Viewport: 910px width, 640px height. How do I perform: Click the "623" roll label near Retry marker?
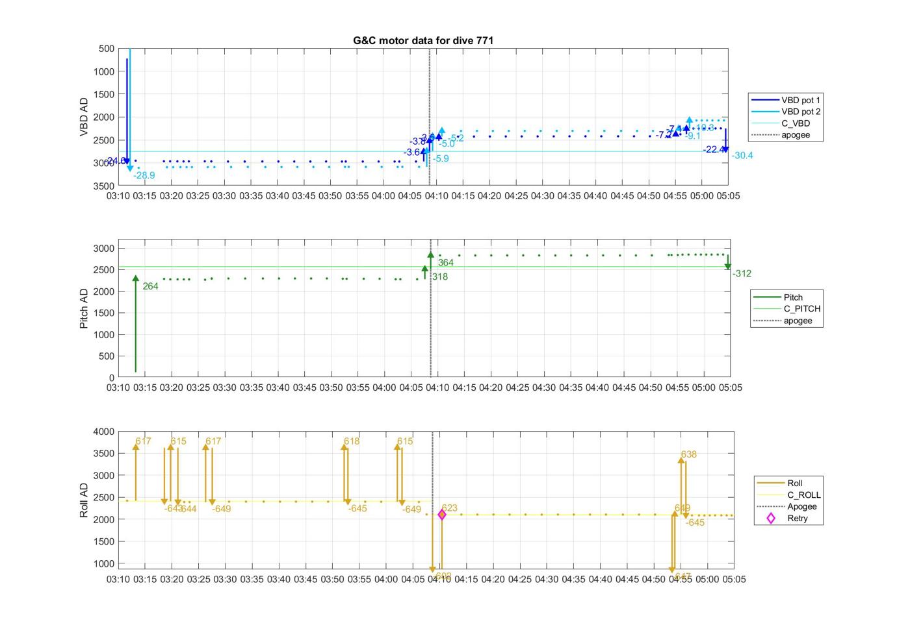(449, 508)
